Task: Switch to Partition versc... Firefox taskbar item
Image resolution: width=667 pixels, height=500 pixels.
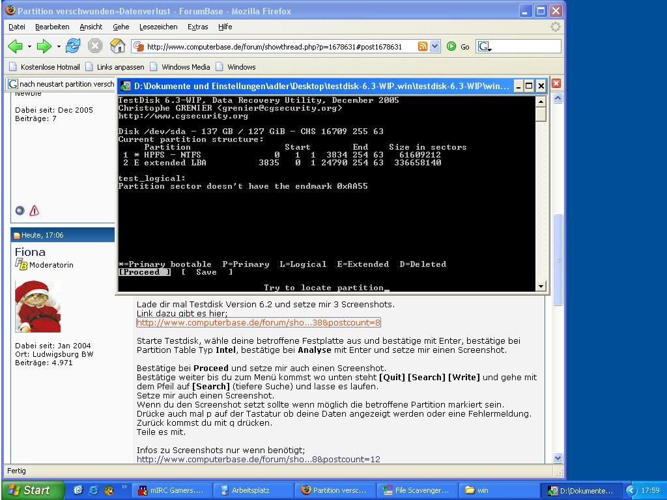Action: pyautogui.click(x=334, y=490)
